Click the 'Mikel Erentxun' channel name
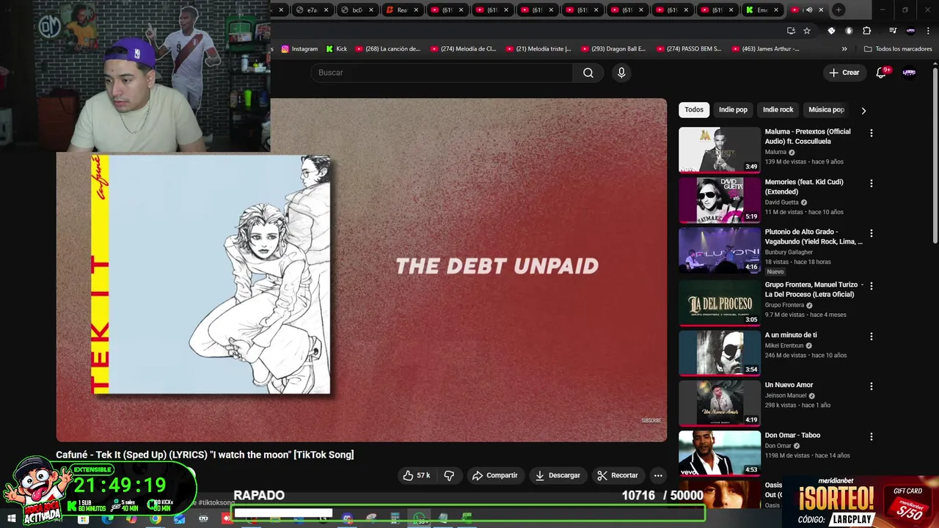Viewport: 939px width, 528px height. [x=784, y=345]
